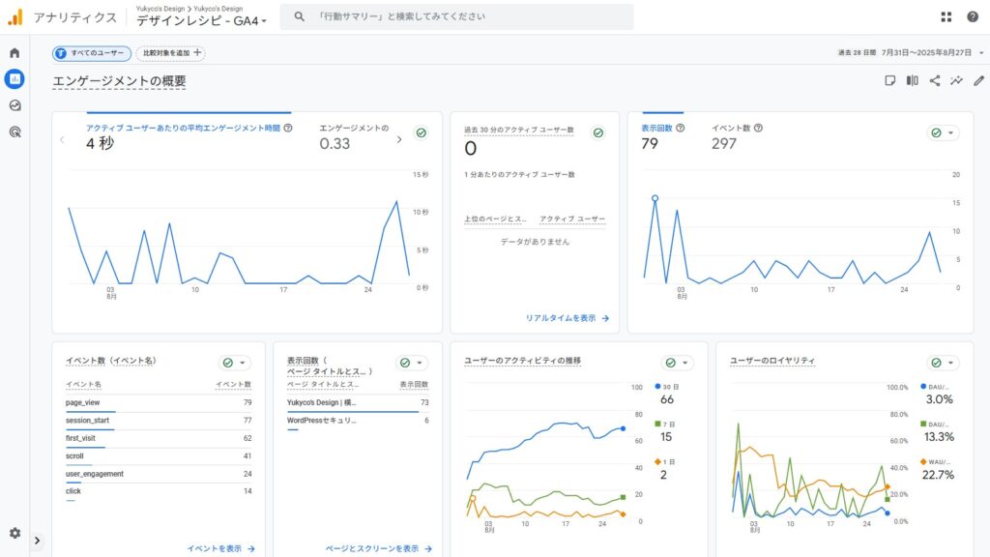
Task: Click the session_start event row
Action: (x=159, y=421)
